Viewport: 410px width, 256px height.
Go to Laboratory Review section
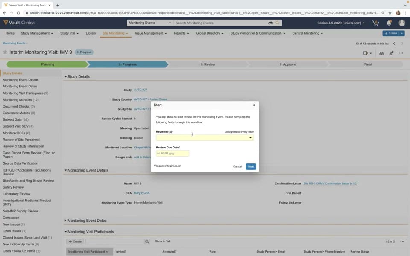click(x=17, y=194)
